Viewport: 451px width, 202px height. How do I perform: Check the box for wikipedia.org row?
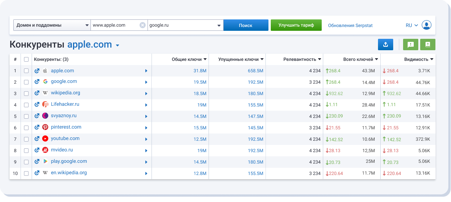tap(26, 94)
